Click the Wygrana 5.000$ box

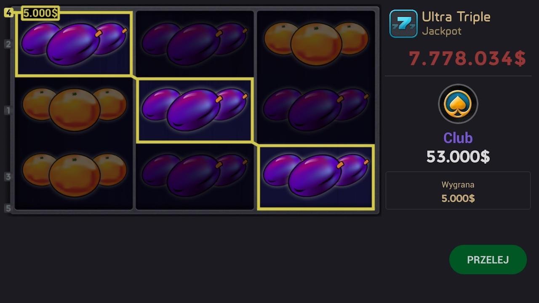coord(458,191)
